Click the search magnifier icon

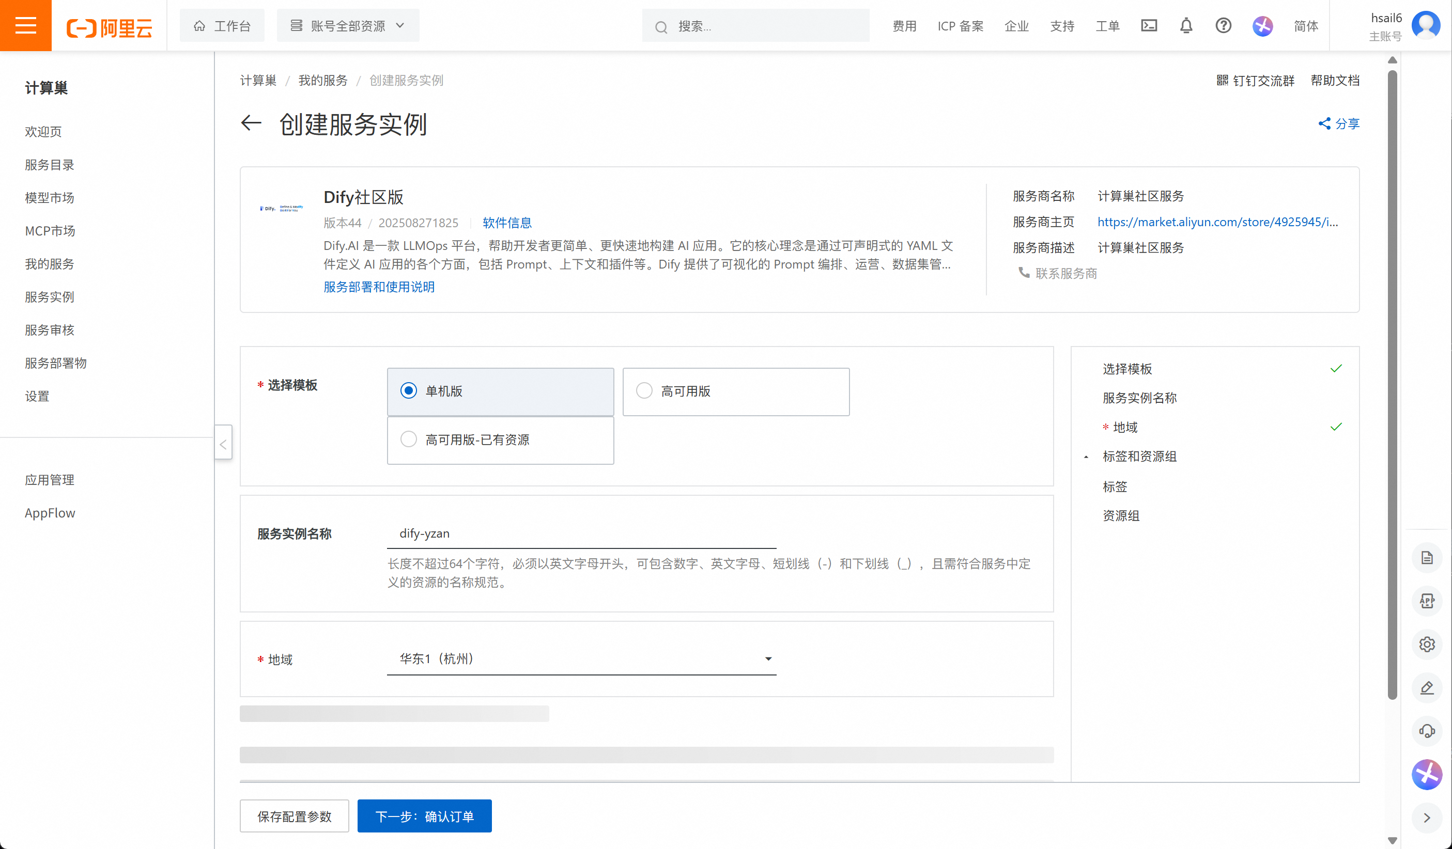pos(661,26)
